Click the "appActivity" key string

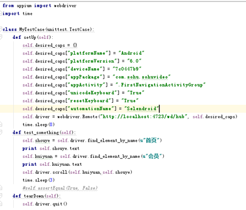(x=87, y=85)
